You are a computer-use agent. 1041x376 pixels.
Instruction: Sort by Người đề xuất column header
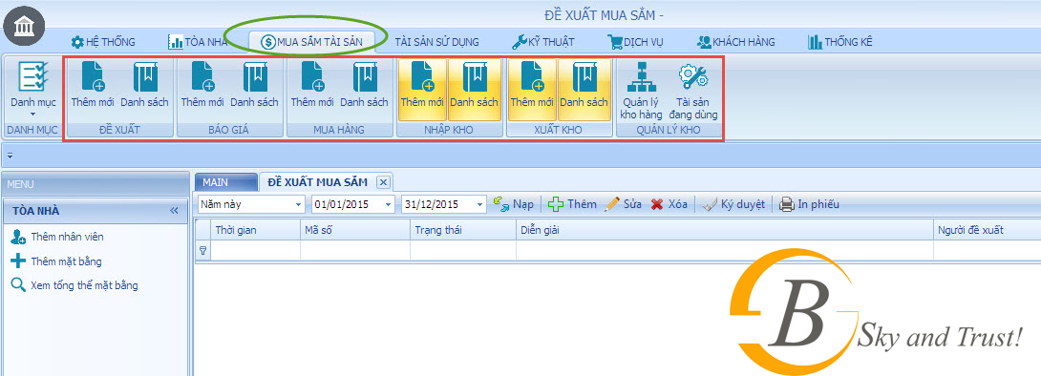point(988,230)
